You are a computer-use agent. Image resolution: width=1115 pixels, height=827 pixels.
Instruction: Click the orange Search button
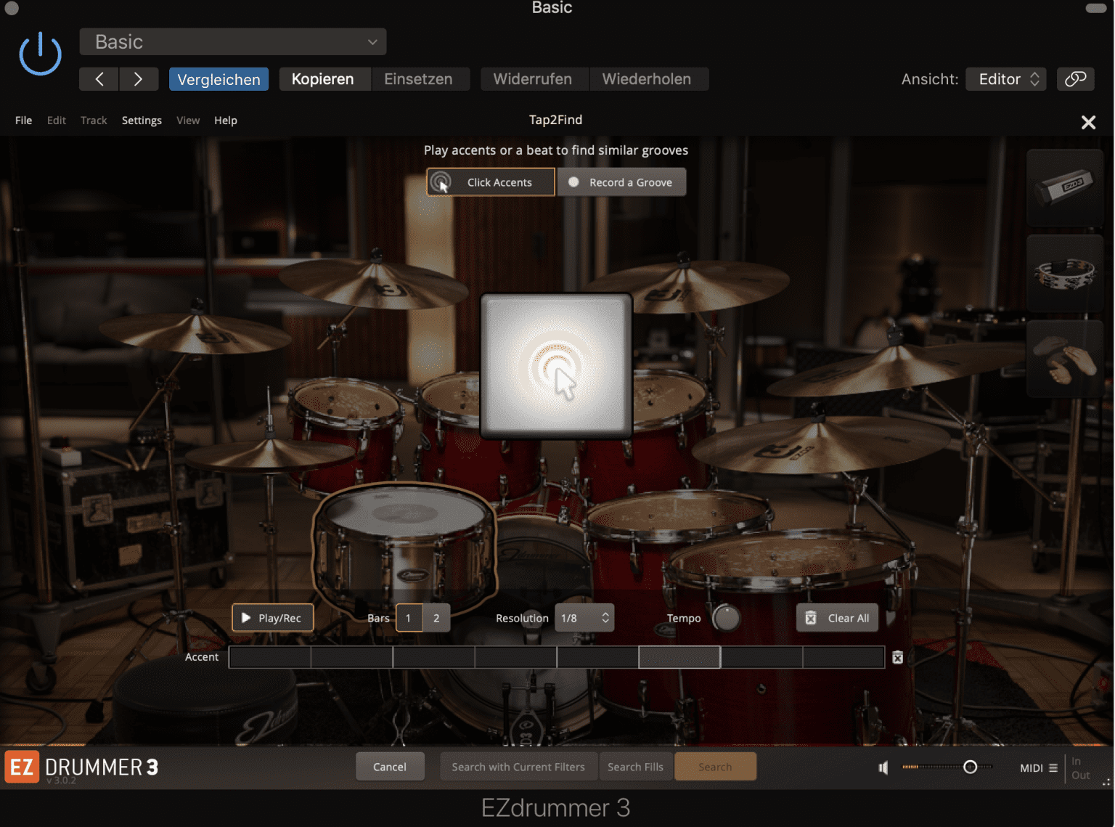point(715,767)
